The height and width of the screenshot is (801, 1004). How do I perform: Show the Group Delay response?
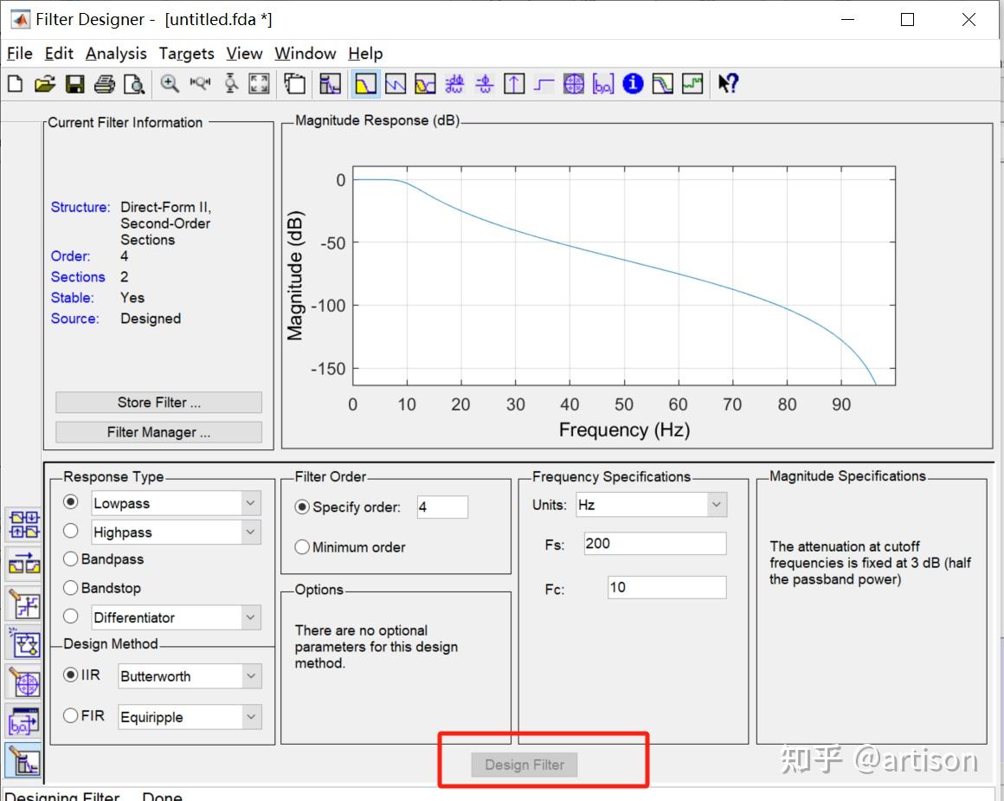tap(455, 83)
